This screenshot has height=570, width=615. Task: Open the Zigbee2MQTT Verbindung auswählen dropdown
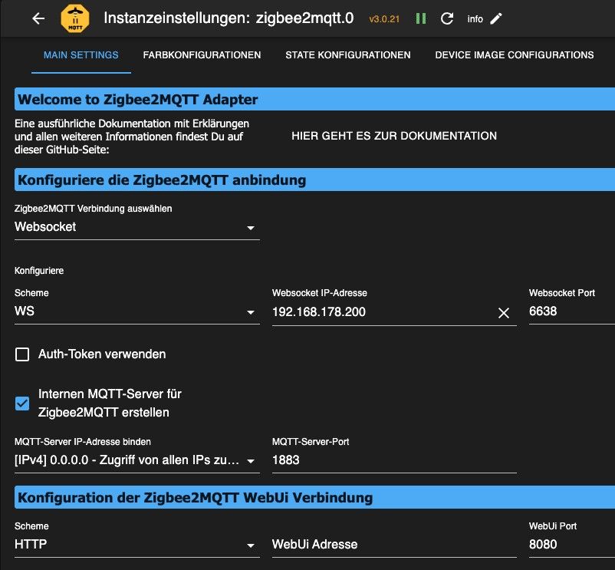point(137,227)
